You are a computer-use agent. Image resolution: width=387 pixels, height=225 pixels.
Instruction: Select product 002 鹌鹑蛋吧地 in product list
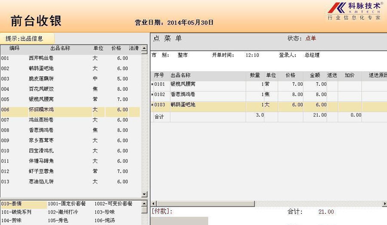click(71, 69)
